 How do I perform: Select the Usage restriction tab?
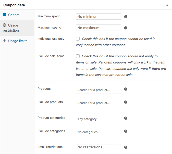11,28
